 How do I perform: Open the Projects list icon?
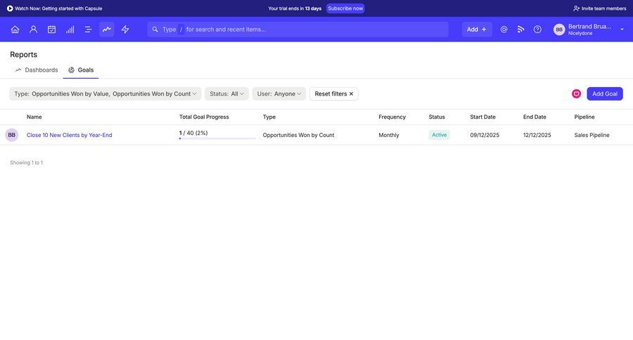88,30
